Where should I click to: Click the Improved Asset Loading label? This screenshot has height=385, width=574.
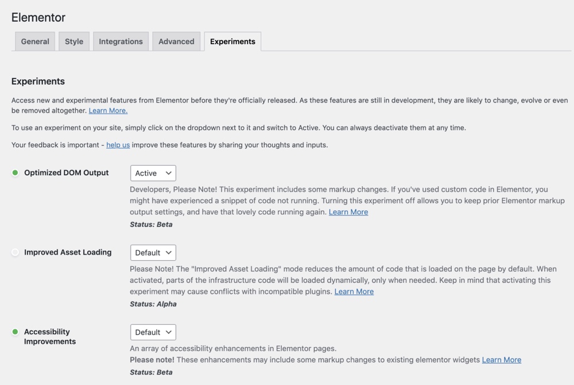coord(68,252)
